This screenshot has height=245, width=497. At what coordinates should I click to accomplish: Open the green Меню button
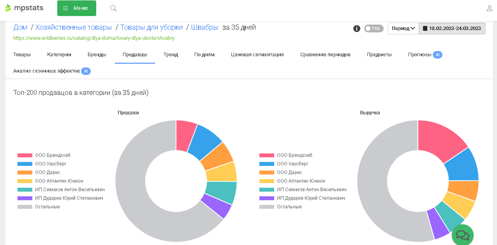(x=77, y=8)
